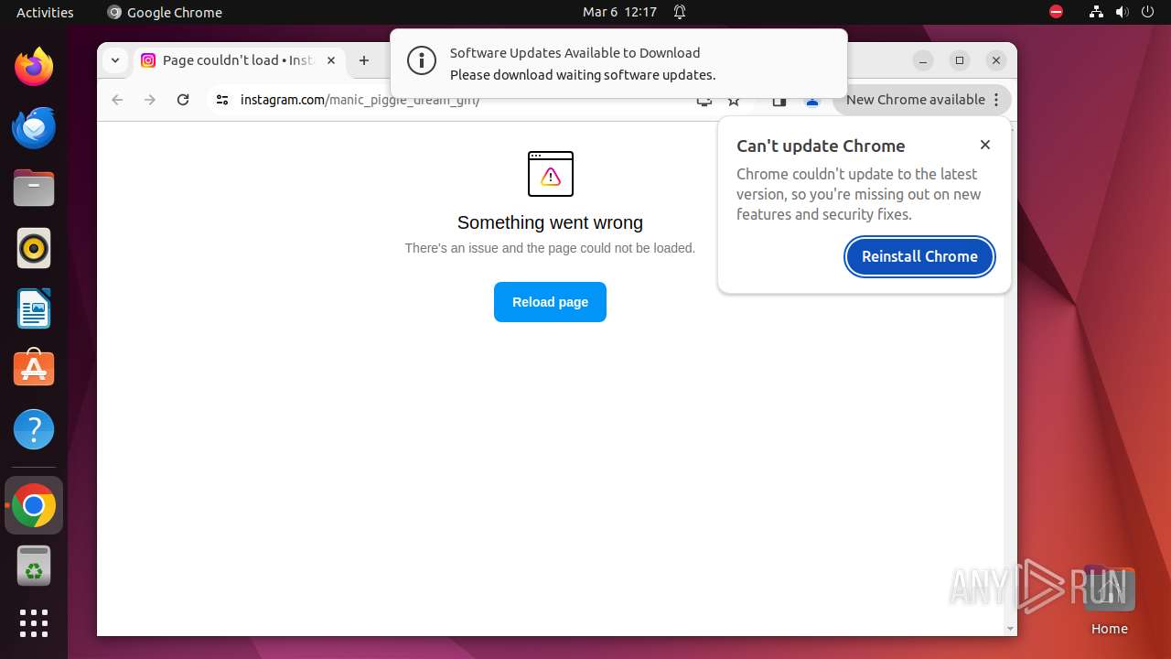Open new tab with plus button
Screen dimensions: 1171x659
[x=364, y=60]
